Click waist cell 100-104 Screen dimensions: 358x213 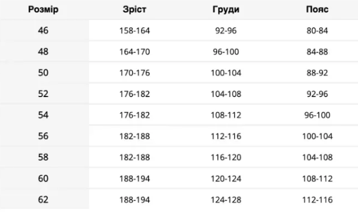click(x=317, y=137)
